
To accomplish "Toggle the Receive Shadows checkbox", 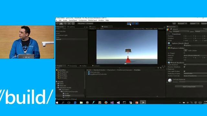I will coord(184,67).
